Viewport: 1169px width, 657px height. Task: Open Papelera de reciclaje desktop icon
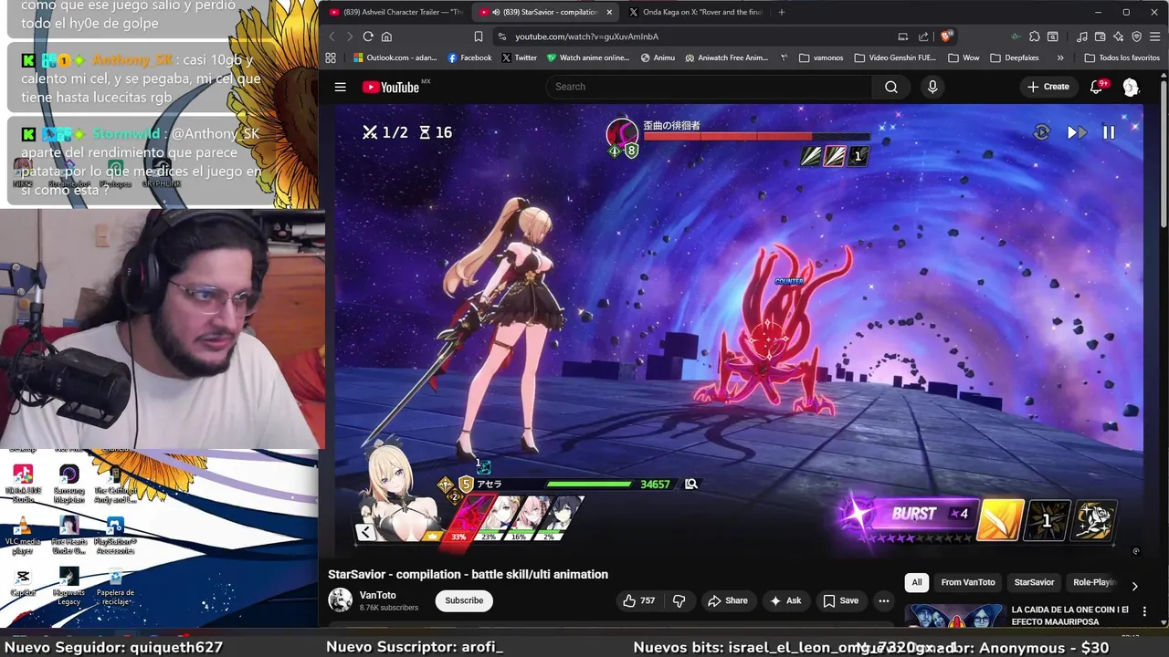point(115,586)
